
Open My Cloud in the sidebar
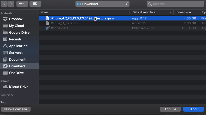coord(16,26)
